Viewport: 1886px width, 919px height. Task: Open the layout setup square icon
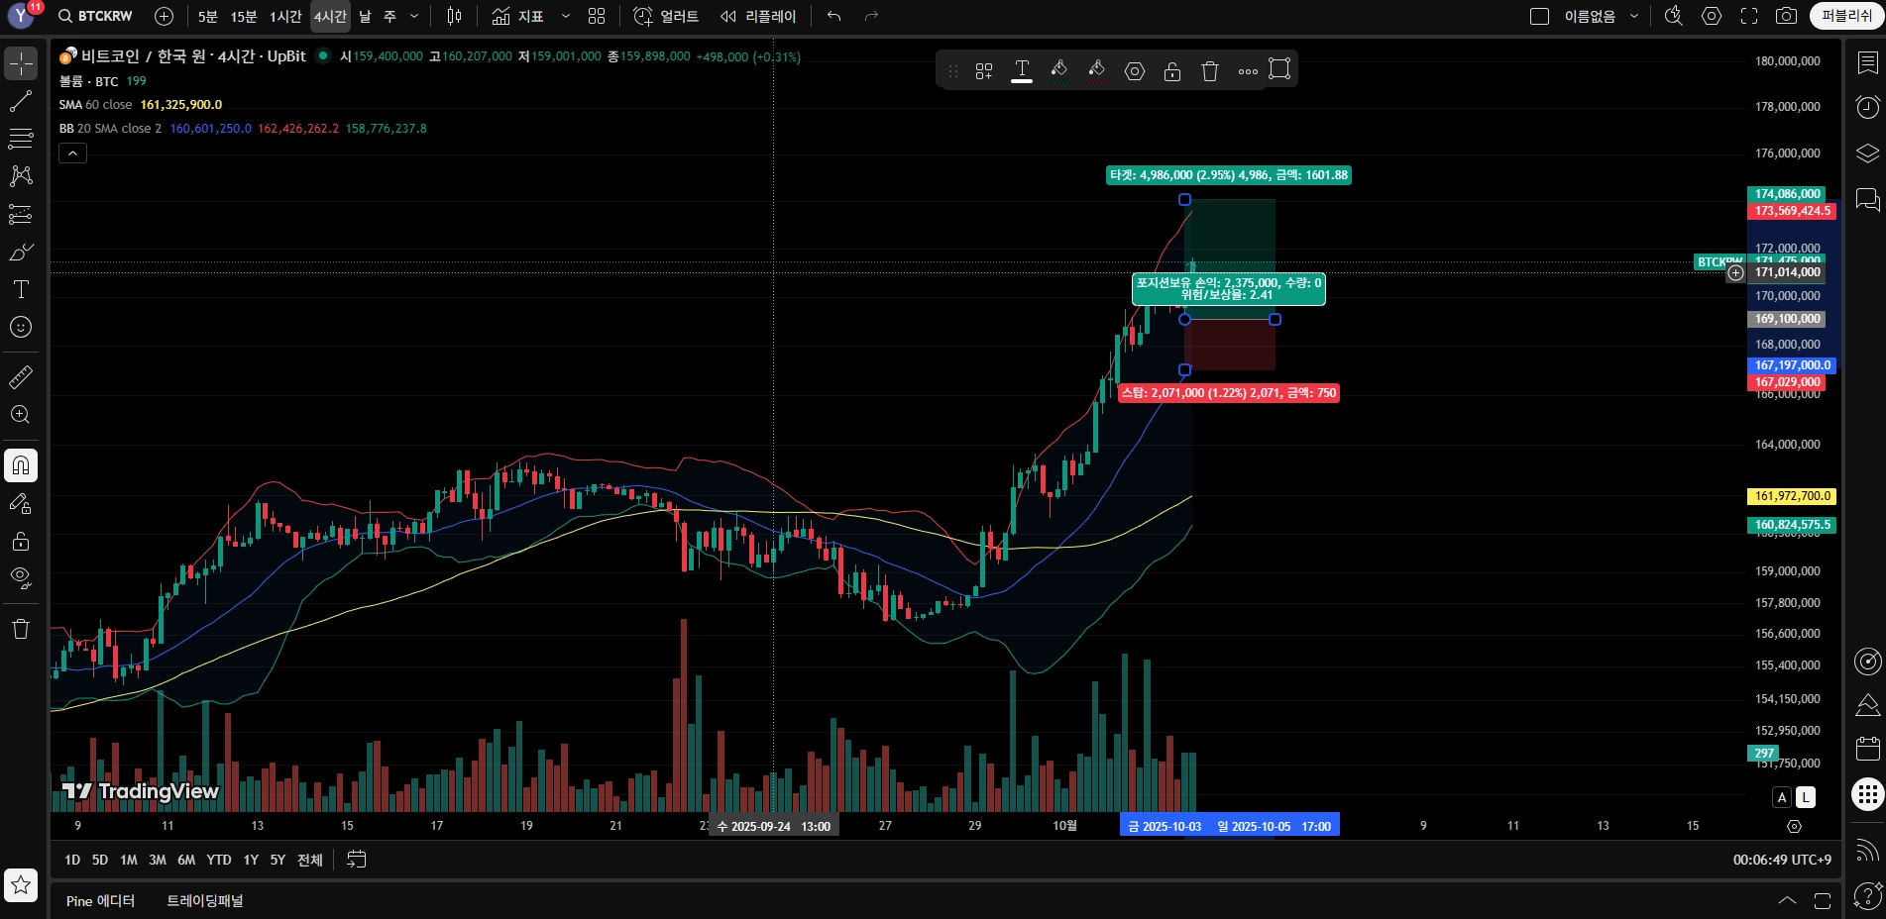coord(1539,16)
